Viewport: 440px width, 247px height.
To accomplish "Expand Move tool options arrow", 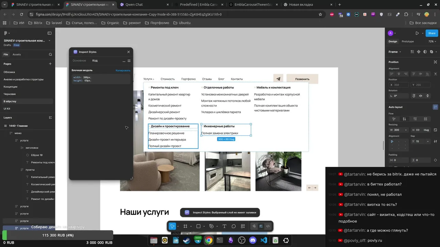I will [x=178, y=226].
